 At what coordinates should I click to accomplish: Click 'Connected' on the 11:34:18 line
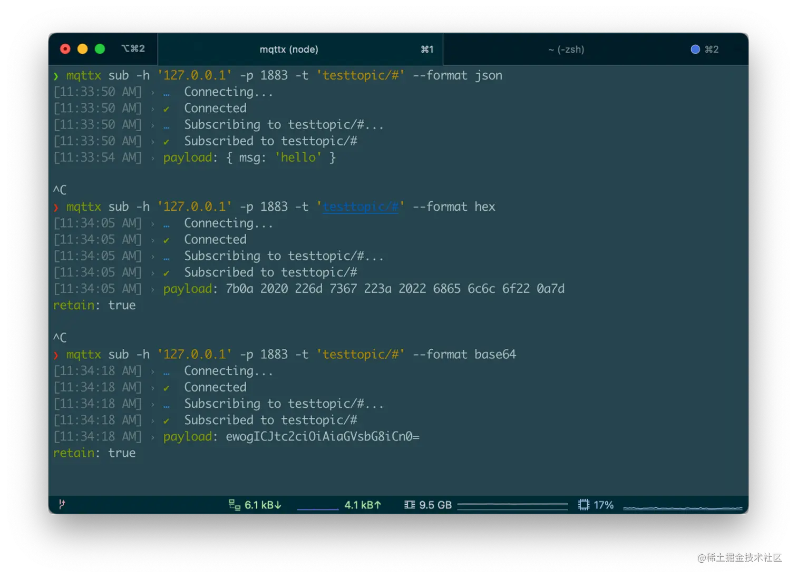[215, 387]
